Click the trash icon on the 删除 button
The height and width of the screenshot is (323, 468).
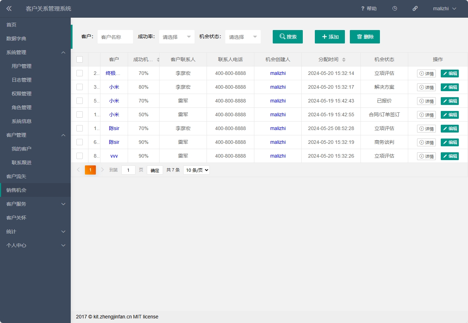(359, 36)
